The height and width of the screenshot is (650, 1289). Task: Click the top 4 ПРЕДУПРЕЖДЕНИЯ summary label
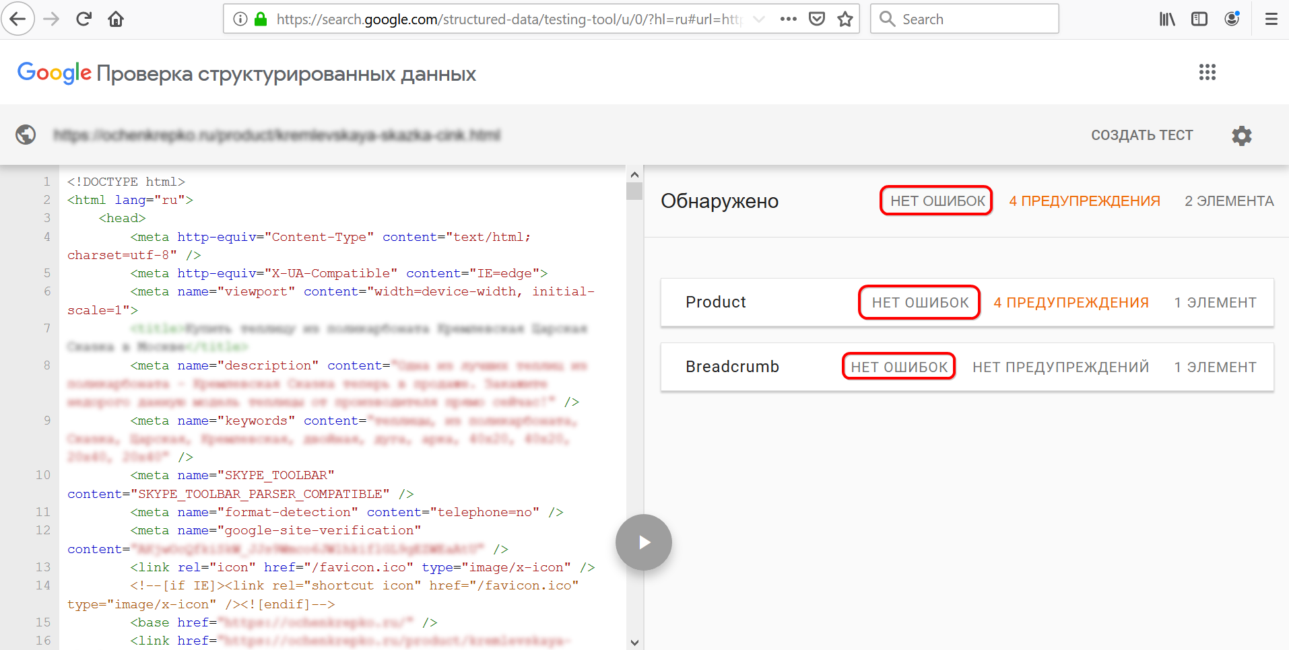[1084, 201]
